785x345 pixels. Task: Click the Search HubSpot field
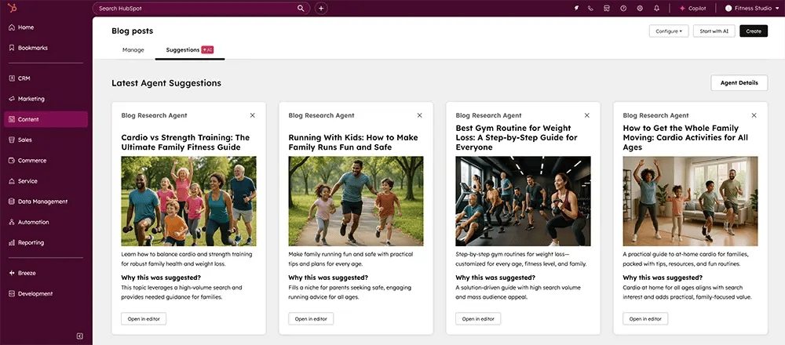(x=196, y=8)
